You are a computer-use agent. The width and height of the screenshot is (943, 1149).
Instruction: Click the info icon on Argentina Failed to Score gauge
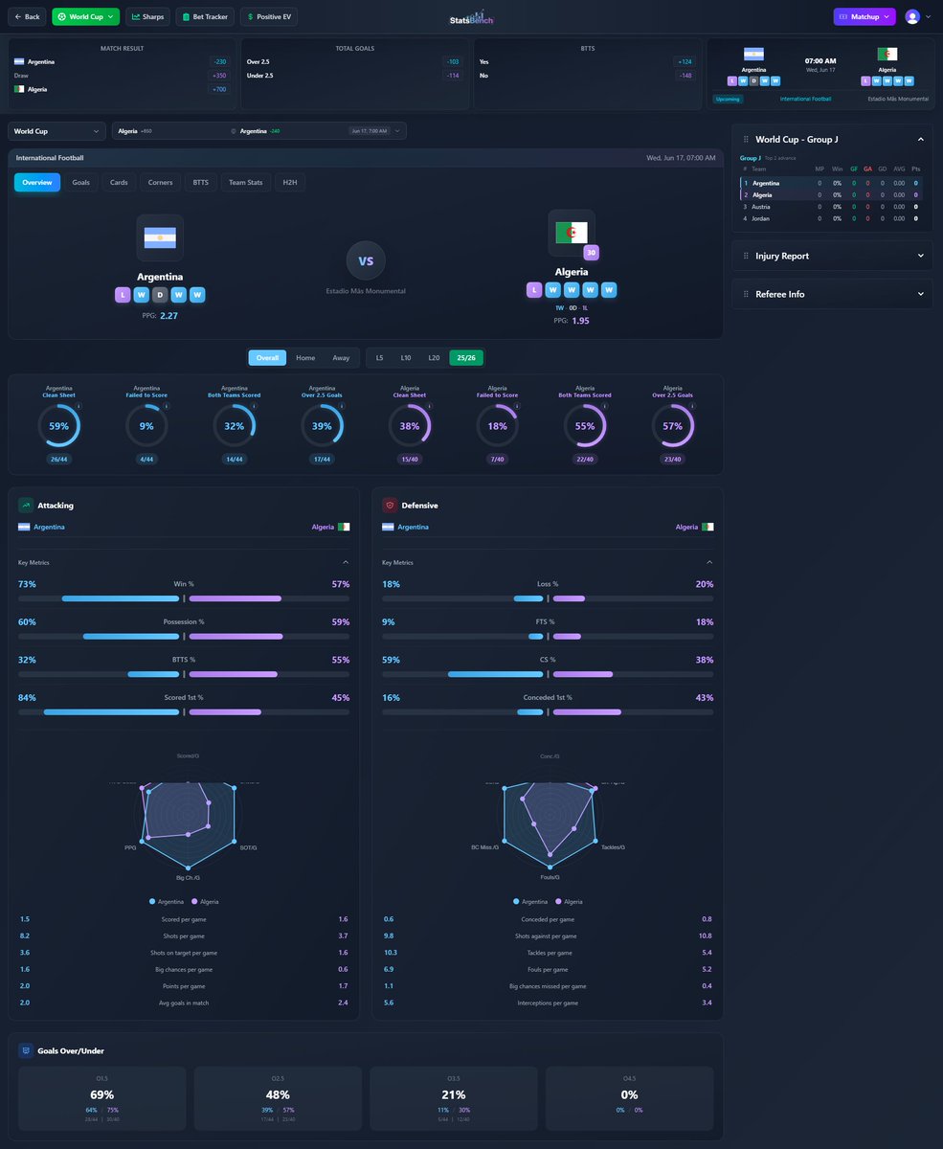[x=167, y=406]
